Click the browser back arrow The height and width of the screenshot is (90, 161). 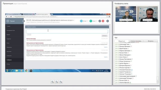[x=7, y=16]
